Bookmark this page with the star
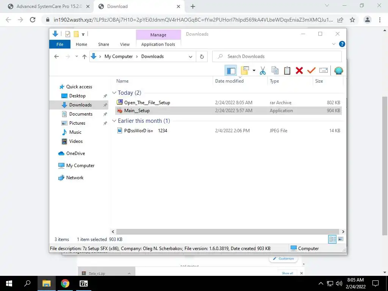The height and width of the screenshot is (291, 388). click(x=352, y=20)
